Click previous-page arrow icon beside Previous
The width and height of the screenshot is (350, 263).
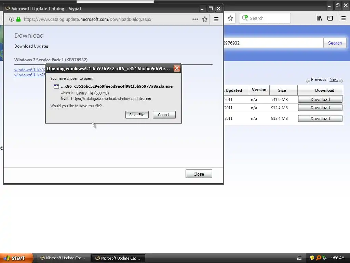[308, 81]
